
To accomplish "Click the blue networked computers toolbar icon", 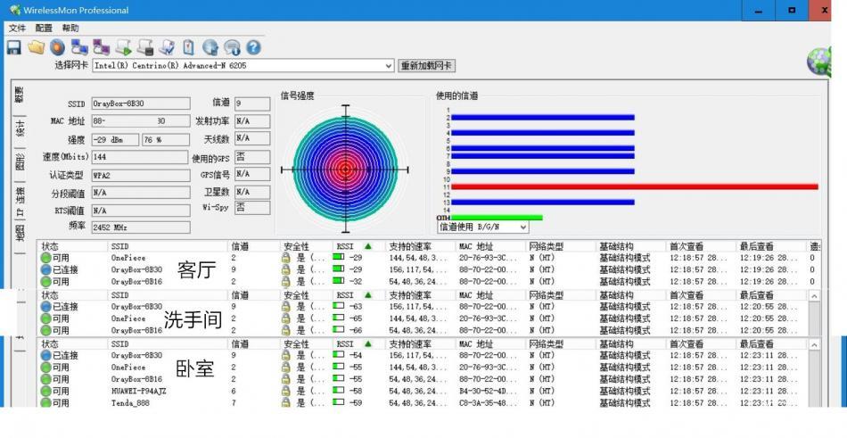I will coord(79,47).
